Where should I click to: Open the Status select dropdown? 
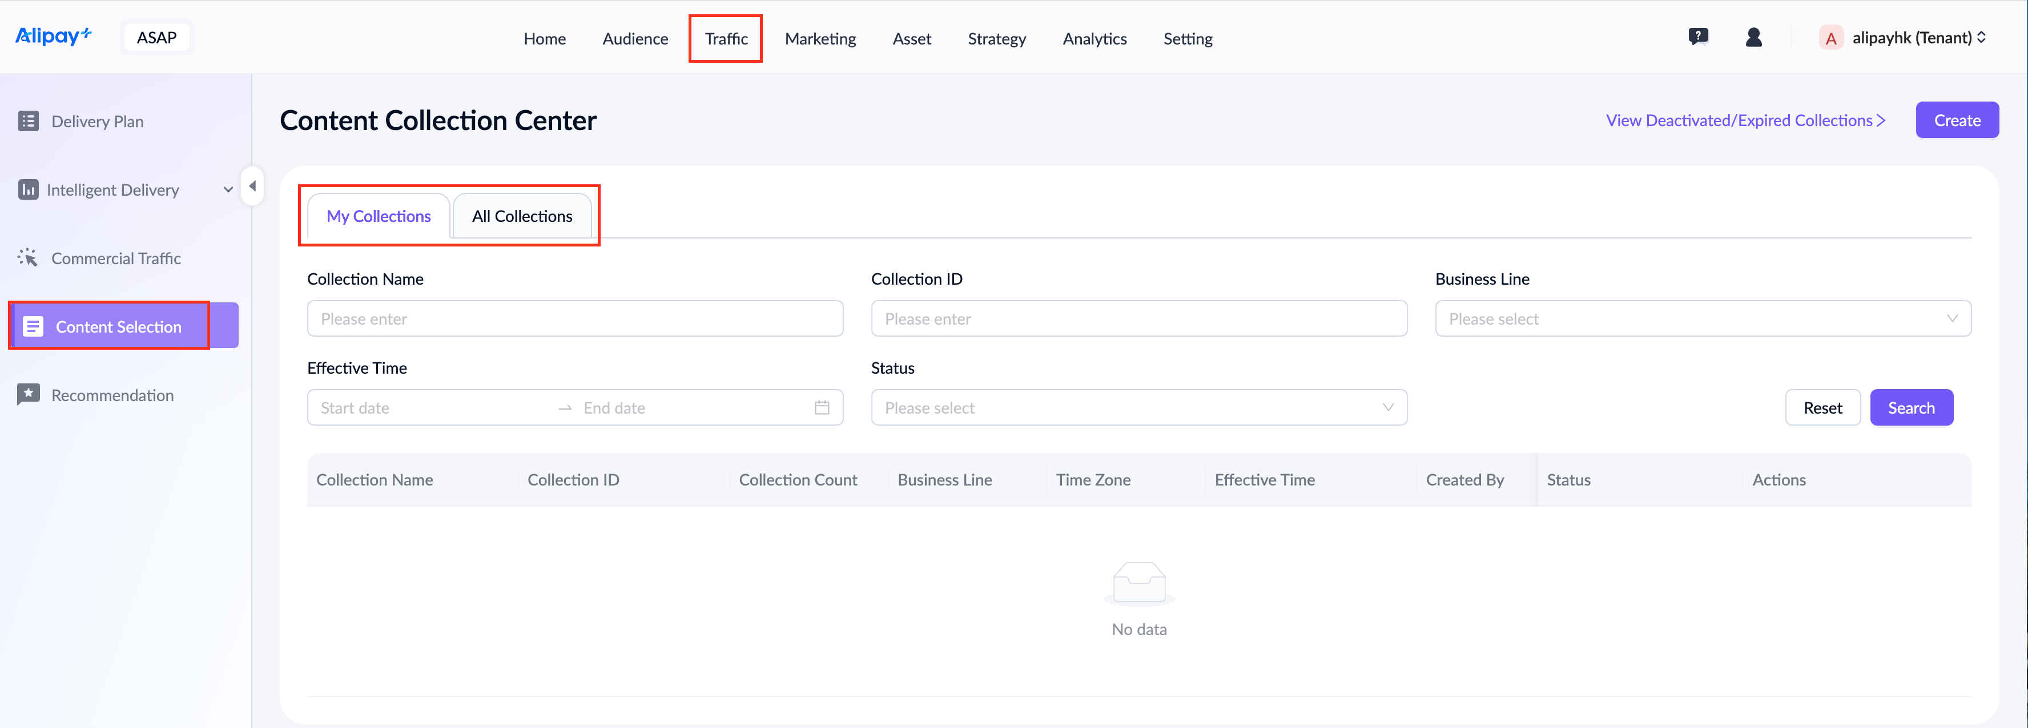[x=1138, y=408]
